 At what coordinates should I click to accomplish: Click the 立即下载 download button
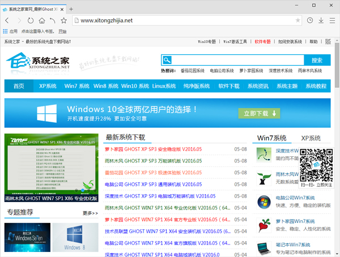coord(259,113)
